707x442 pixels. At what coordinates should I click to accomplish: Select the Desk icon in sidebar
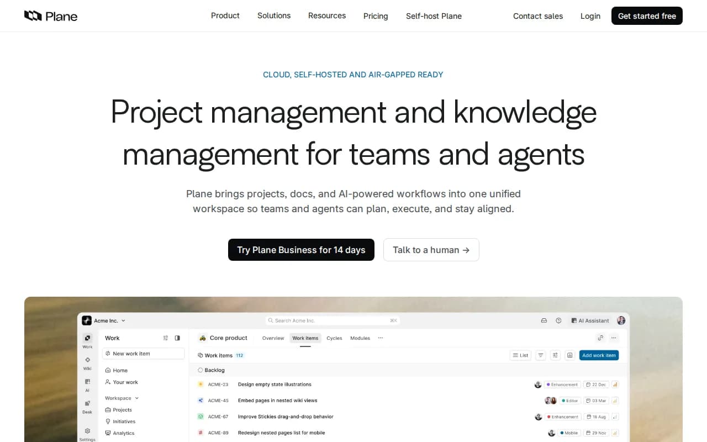pyautogui.click(x=87, y=403)
